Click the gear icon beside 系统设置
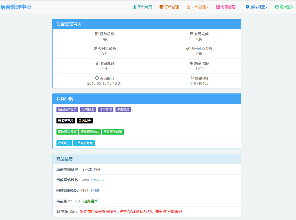 click(x=247, y=7)
